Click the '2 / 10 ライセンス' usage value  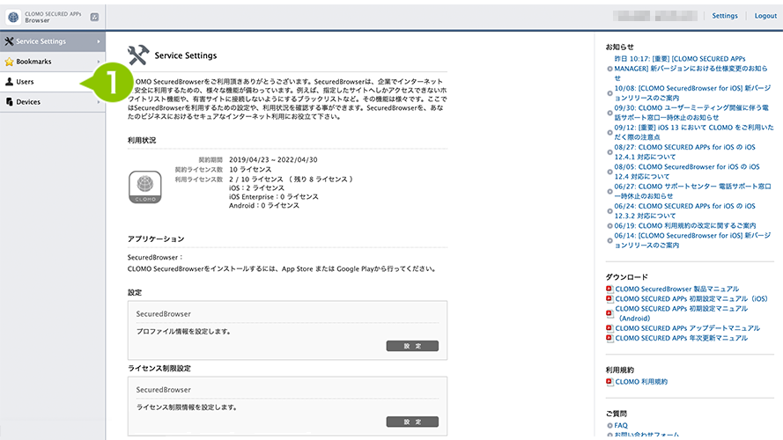(256, 180)
